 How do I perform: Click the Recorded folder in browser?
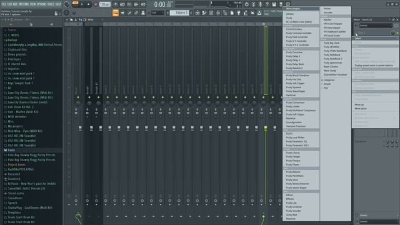[14, 174]
